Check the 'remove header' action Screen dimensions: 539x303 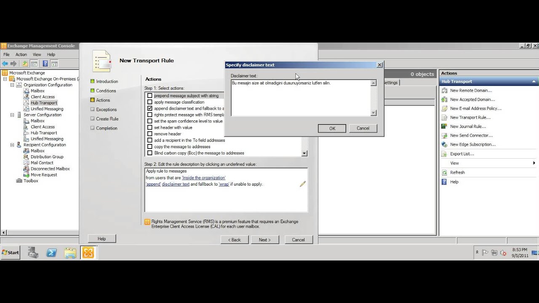[x=150, y=134]
